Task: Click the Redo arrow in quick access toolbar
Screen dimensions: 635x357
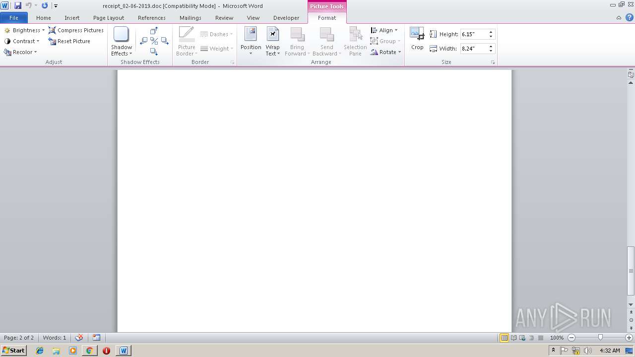Action: [x=45, y=5]
